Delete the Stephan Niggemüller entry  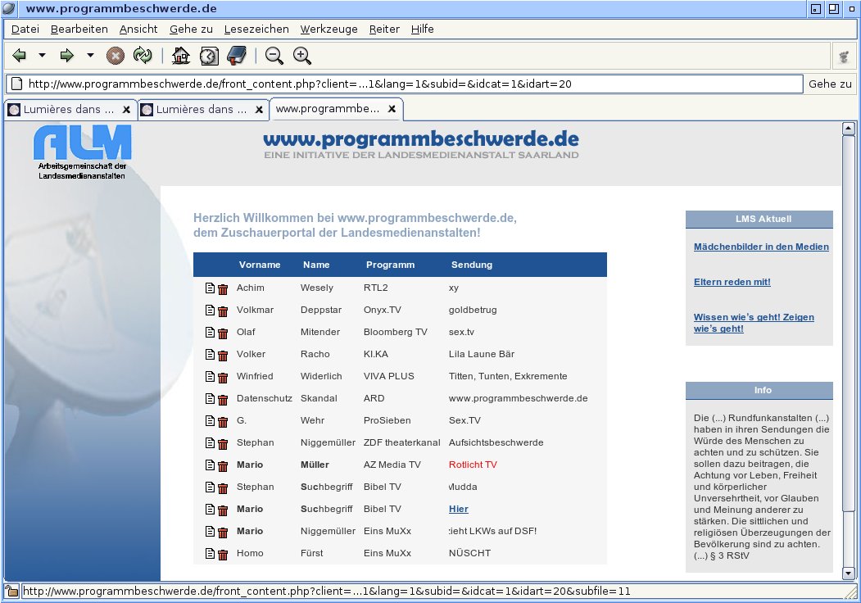223,444
